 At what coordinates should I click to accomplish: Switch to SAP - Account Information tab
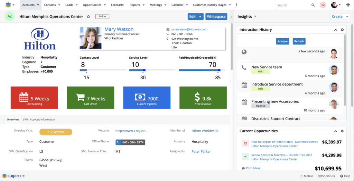(x=39, y=120)
